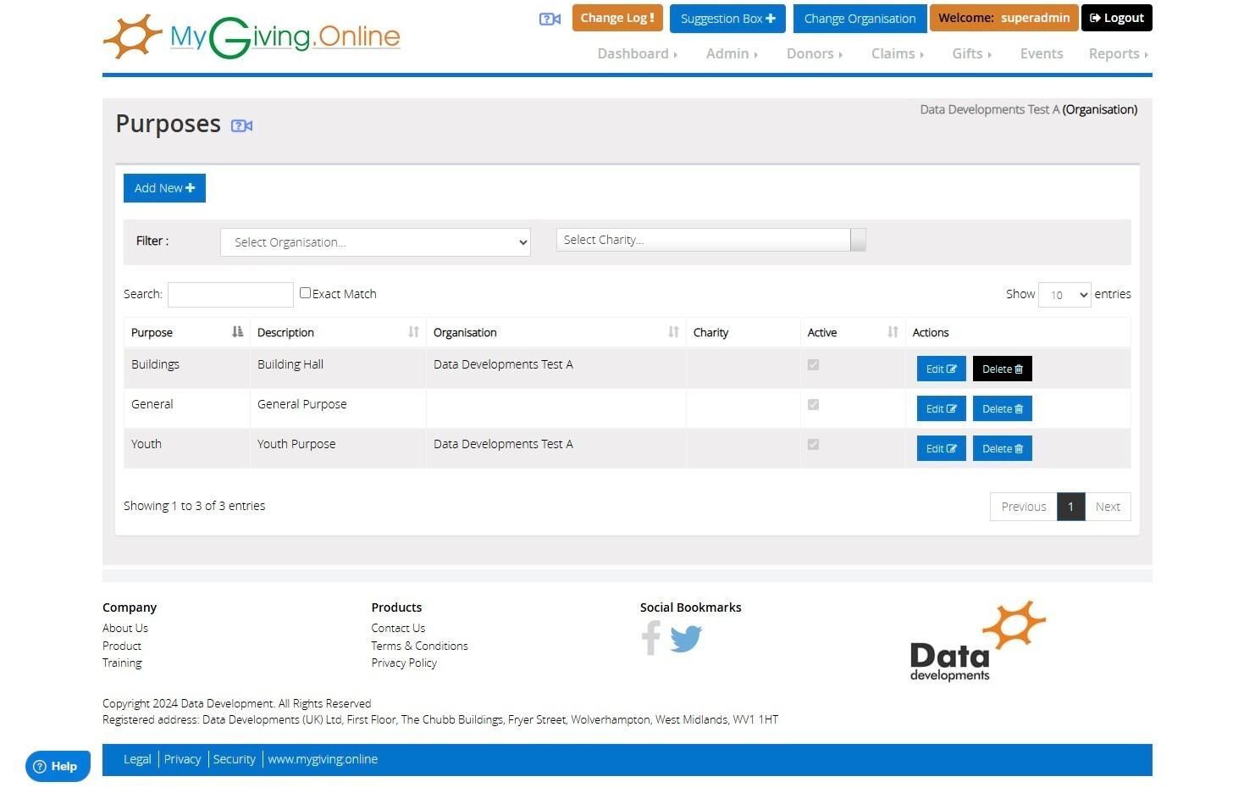
Task: Toggle Active checkbox for Buildings row
Action: (x=813, y=364)
